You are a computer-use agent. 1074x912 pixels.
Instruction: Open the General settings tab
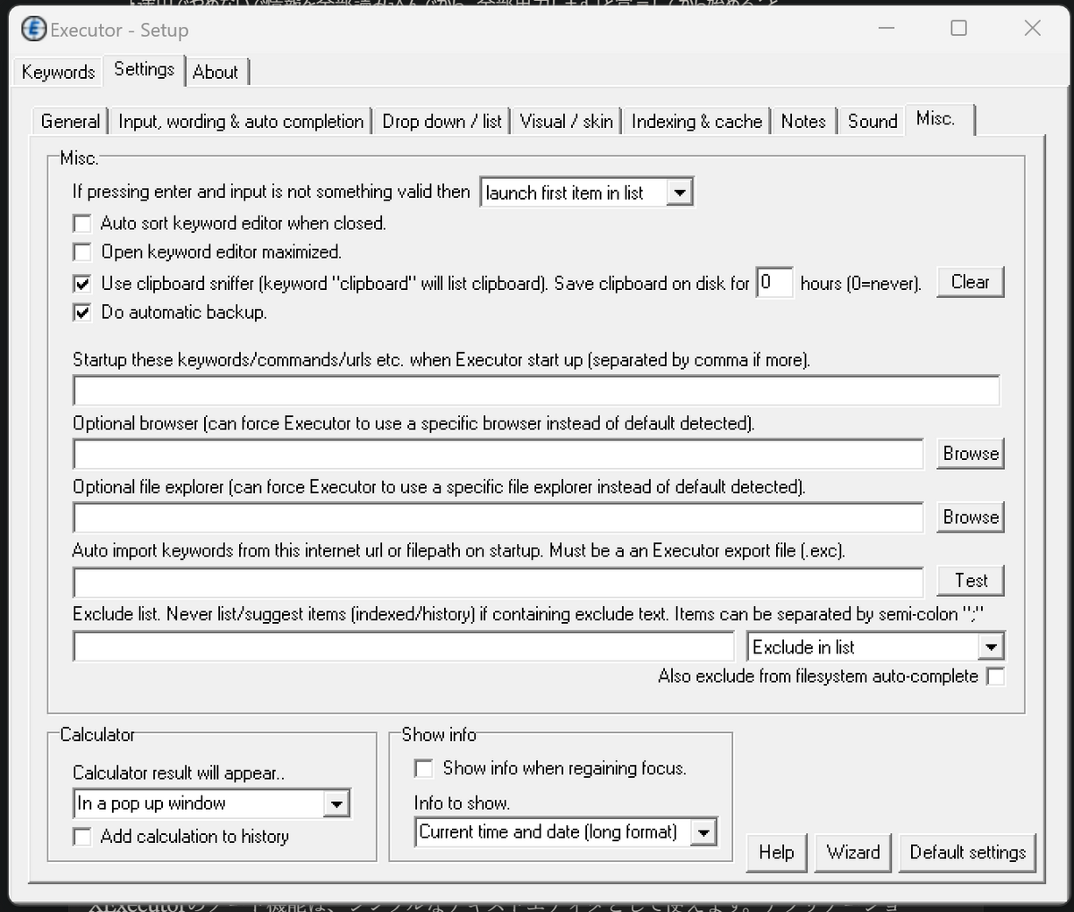coord(71,121)
